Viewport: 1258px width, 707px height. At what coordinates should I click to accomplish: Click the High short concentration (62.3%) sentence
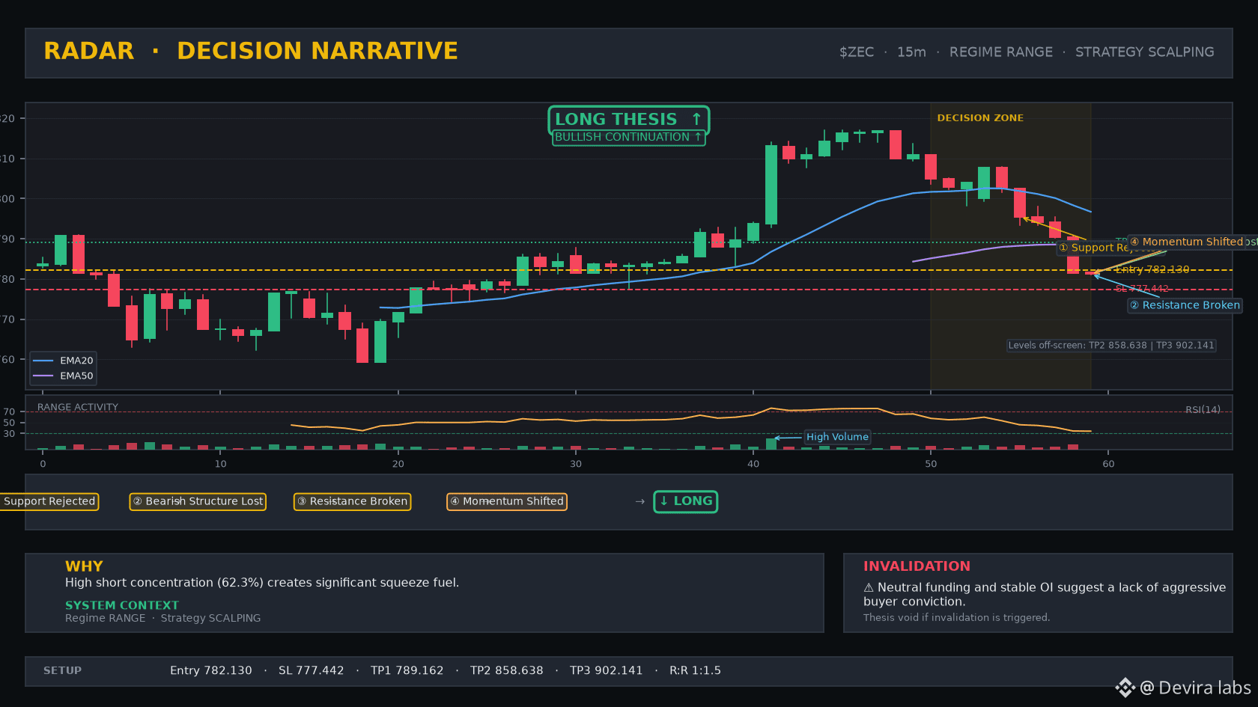(x=262, y=583)
